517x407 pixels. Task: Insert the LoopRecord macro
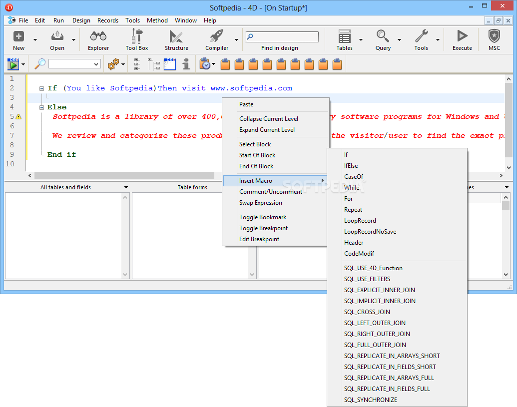click(x=397, y=220)
